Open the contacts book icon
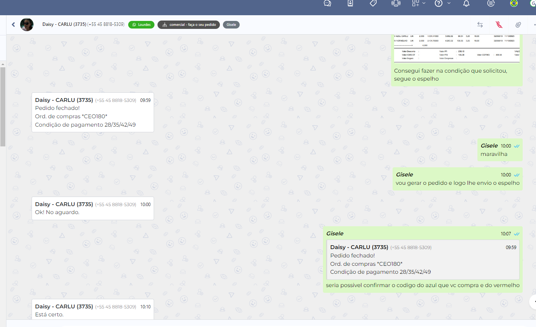The image size is (536, 327). [x=350, y=3]
